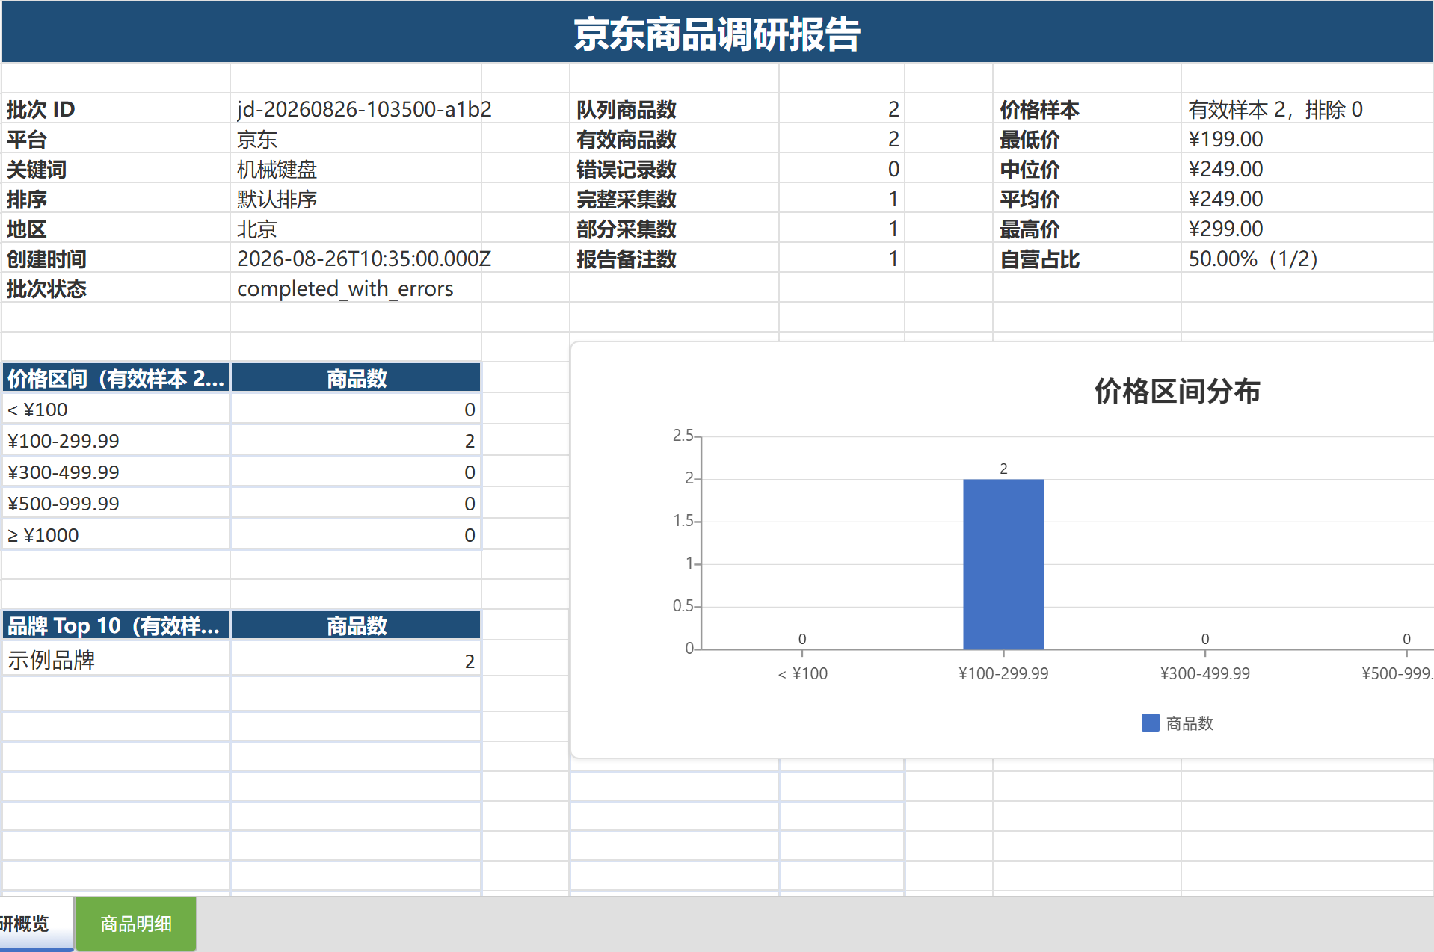This screenshot has height=952, width=1434.
Task: Click the 商品数 legend label in the chart
Action: 1190,723
